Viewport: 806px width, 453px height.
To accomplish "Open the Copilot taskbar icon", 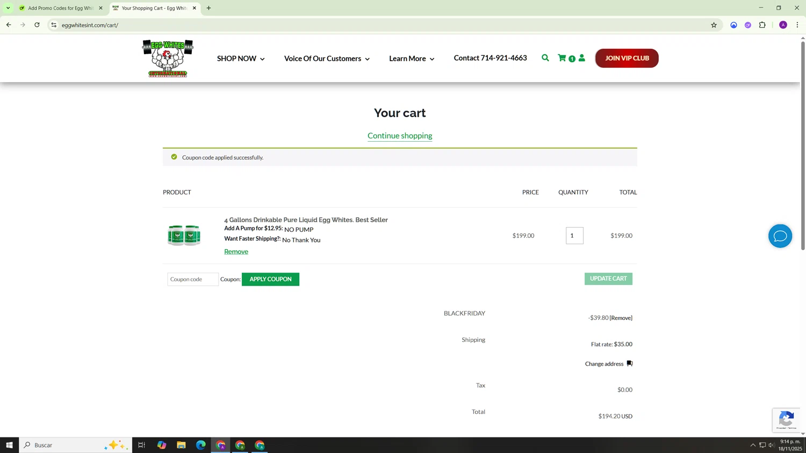I will pos(162,445).
